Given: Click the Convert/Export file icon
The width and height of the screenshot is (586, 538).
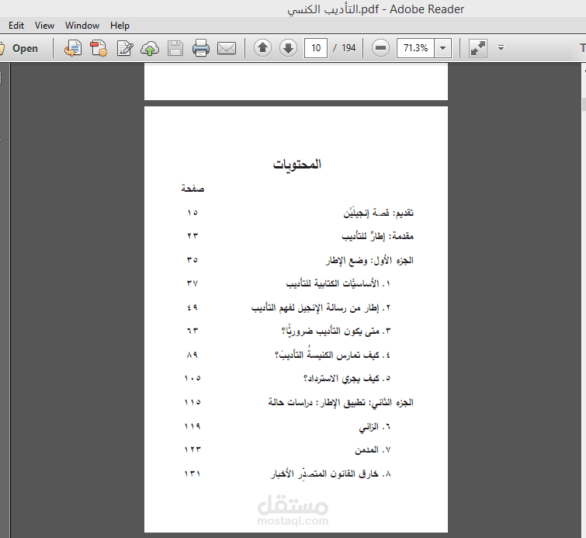Looking at the screenshot, I should tap(72, 48).
